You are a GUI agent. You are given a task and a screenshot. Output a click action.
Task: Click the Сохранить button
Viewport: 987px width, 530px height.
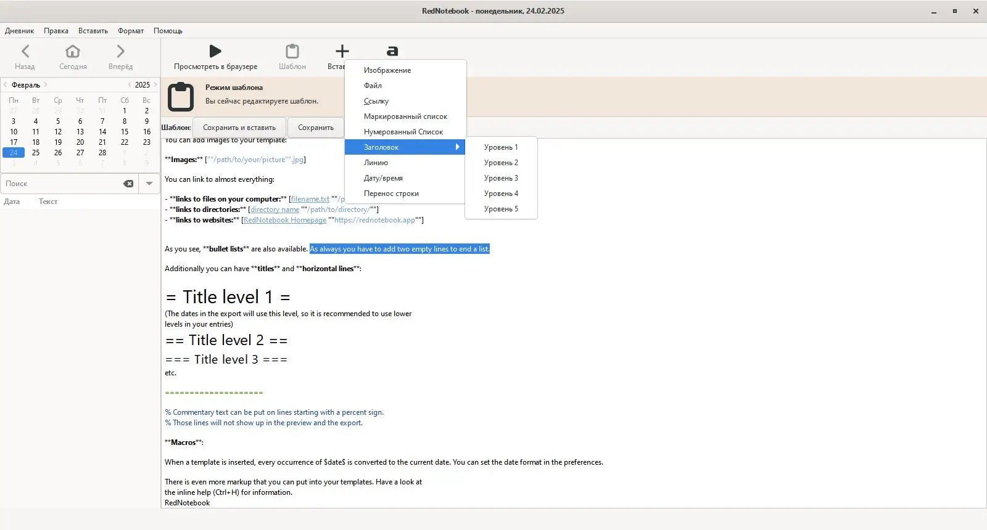click(316, 128)
